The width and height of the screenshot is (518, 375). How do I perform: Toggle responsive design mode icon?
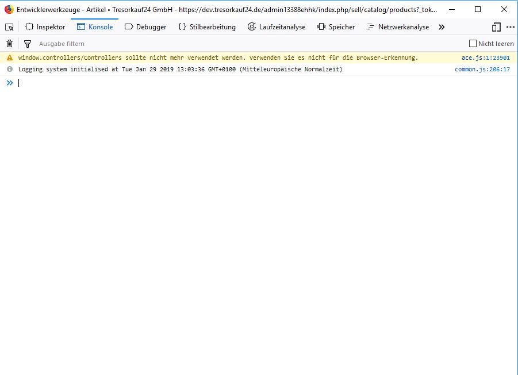pyautogui.click(x=496, y=27)
